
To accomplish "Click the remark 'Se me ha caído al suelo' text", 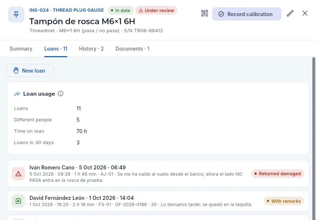I will [x=136, y=177].
